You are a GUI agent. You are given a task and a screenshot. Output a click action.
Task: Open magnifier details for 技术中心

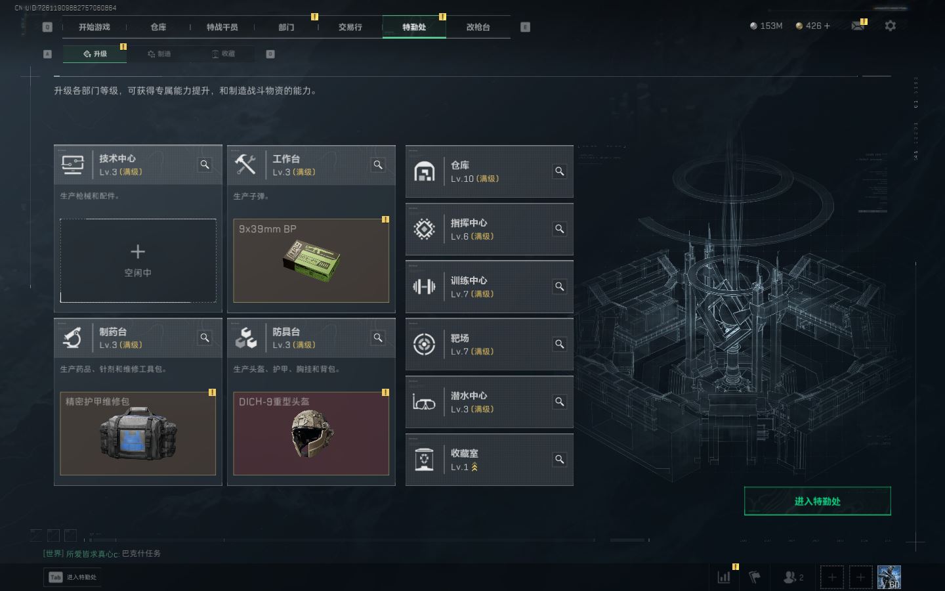205,165
